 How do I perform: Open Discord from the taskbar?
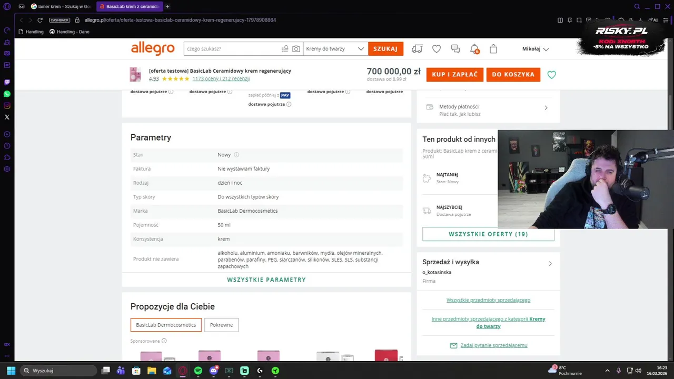click(213, 371)
